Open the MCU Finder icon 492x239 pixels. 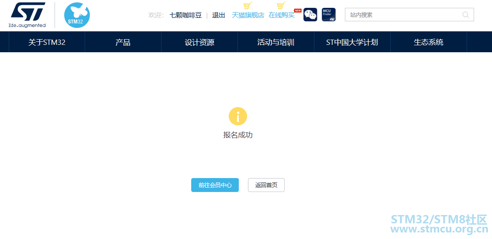[x=329, y=15]
